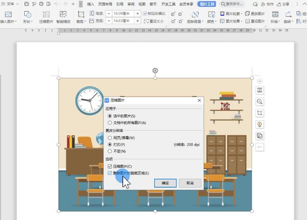Expand the 裁剪 crop dropdown
The width and height of the screenshot is (307, 220).
tap(81, 22)
